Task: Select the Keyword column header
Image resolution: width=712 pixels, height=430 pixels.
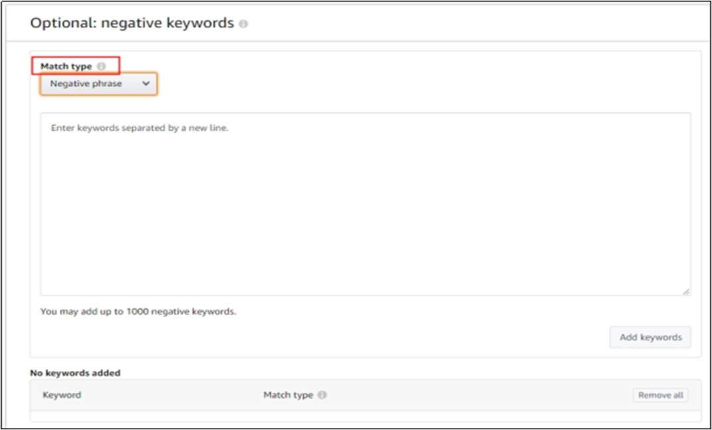Action: pos(62,395)
